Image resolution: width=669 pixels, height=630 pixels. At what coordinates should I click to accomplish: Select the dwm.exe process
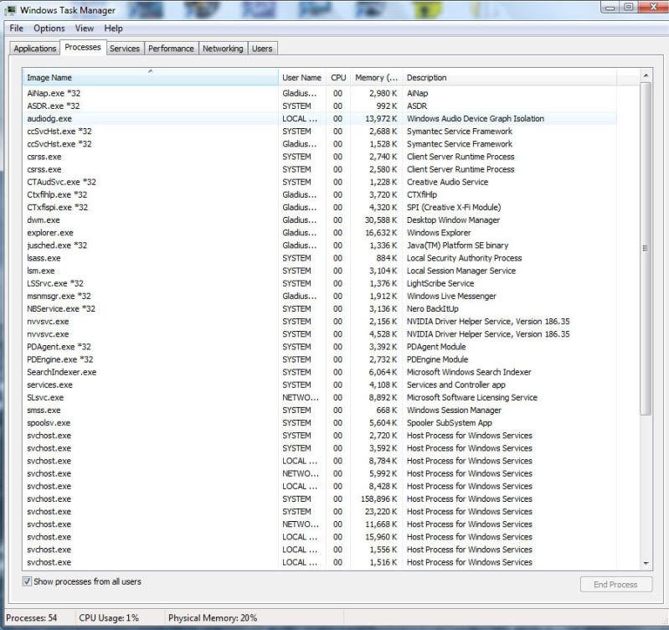(320, 219)
